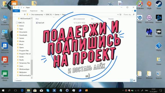Select the StarCraft file

coord(40,23)
